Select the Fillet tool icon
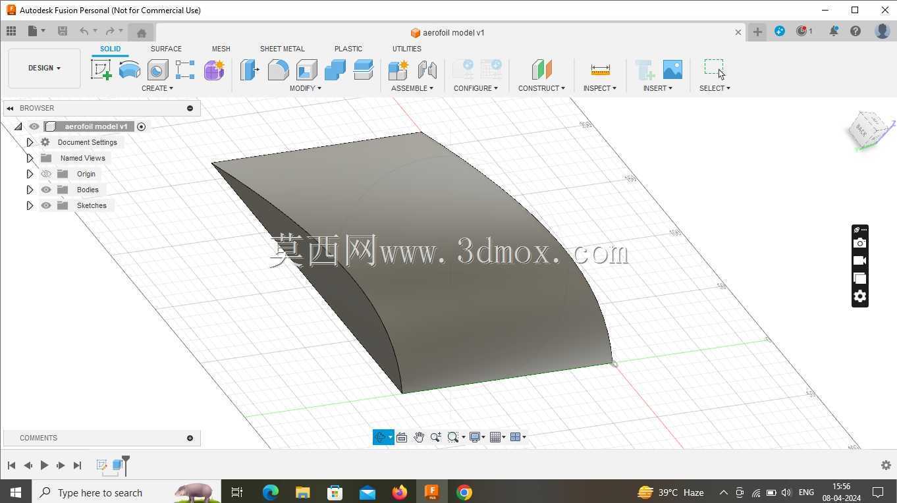Image resolution: width=897 pixels, height=503 pixels. [278, 70]
